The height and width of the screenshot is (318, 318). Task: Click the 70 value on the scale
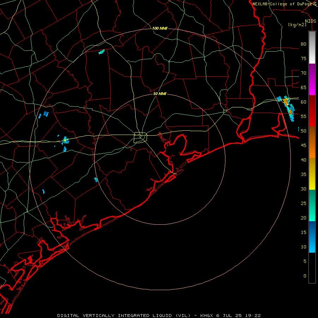tap(304, 73)
